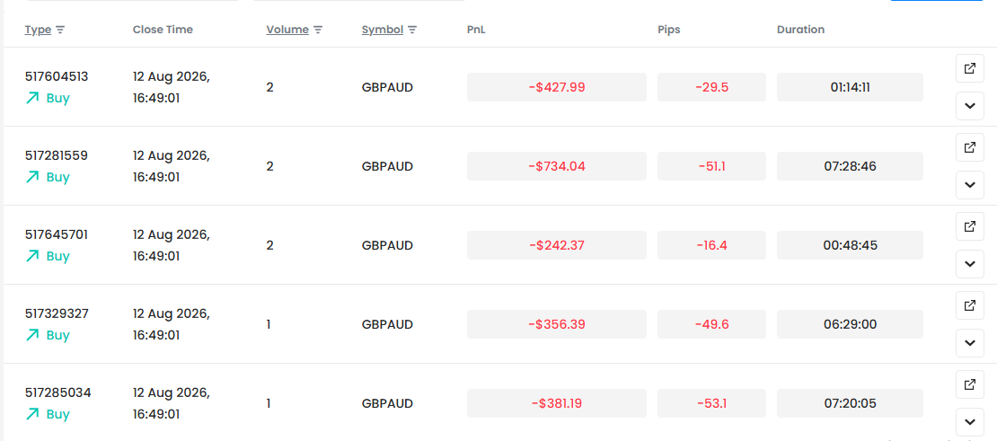Open external link for trade 517329327

(x=970, y=305)
